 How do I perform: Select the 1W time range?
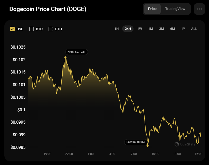pyautogui.click(x=140, y=29)
